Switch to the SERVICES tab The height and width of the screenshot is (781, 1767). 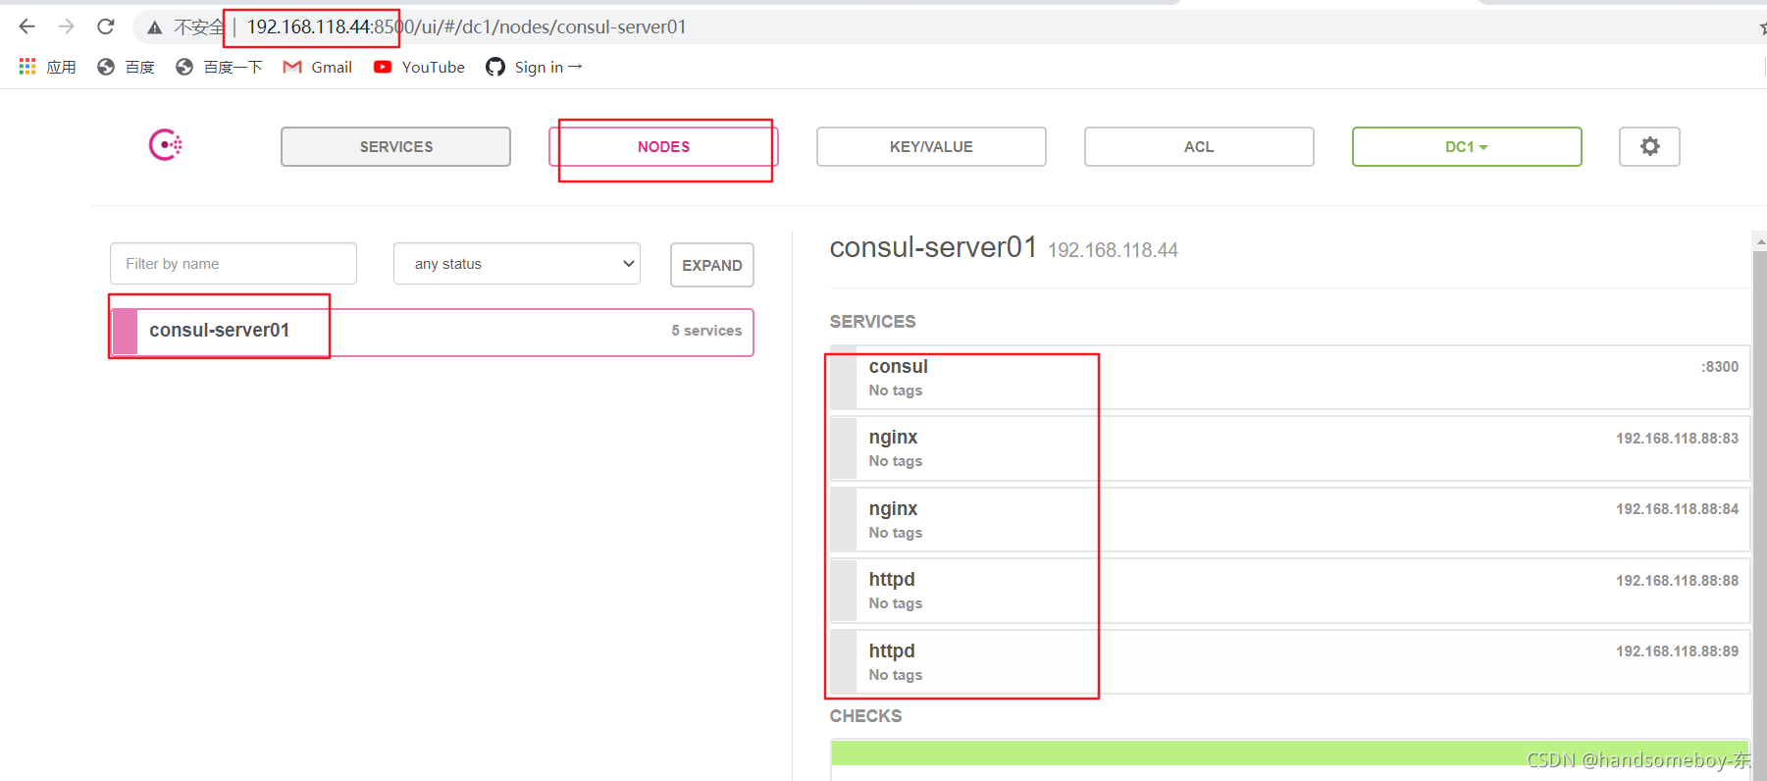[x=395, y=146]
